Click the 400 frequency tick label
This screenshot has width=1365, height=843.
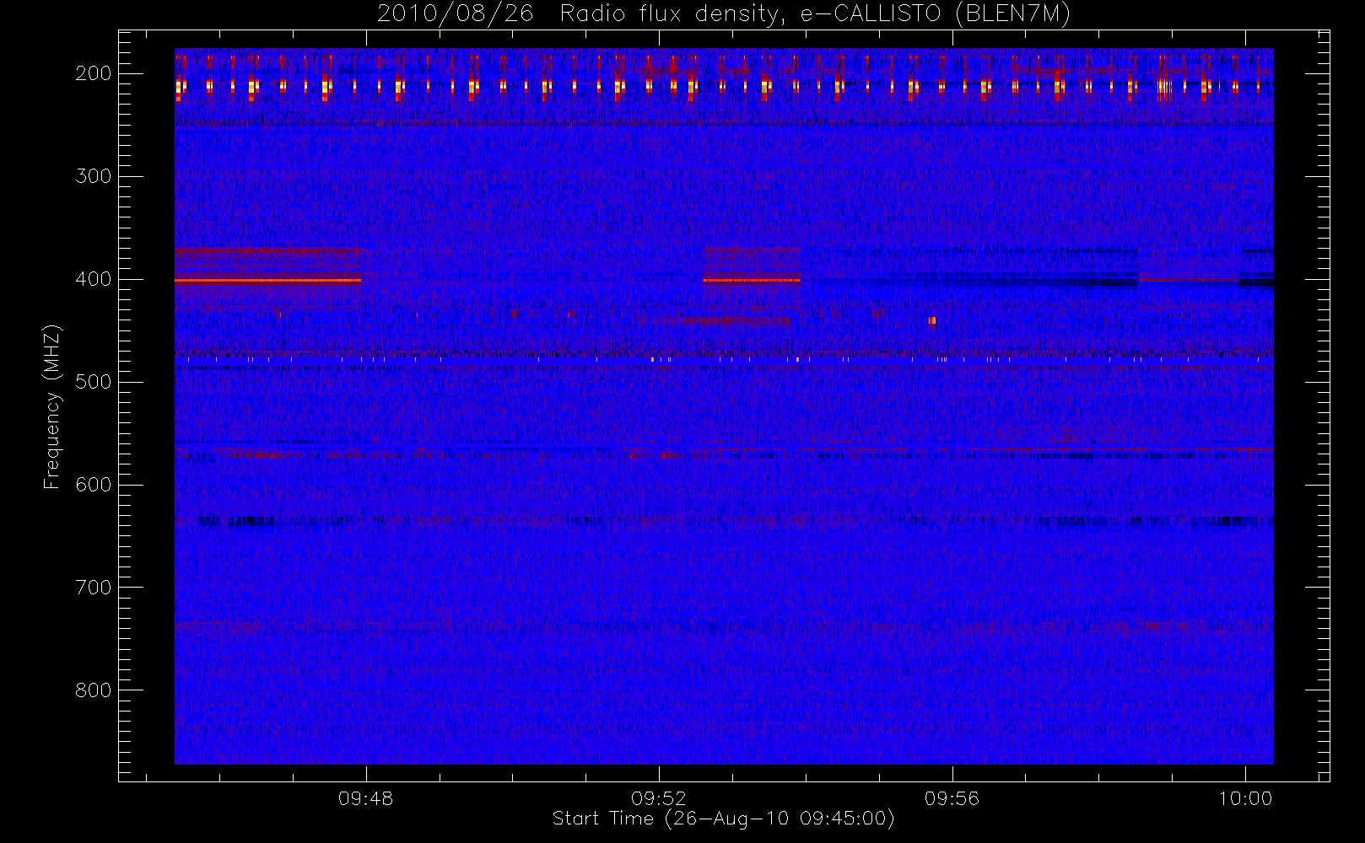click(x=94, y=279)
